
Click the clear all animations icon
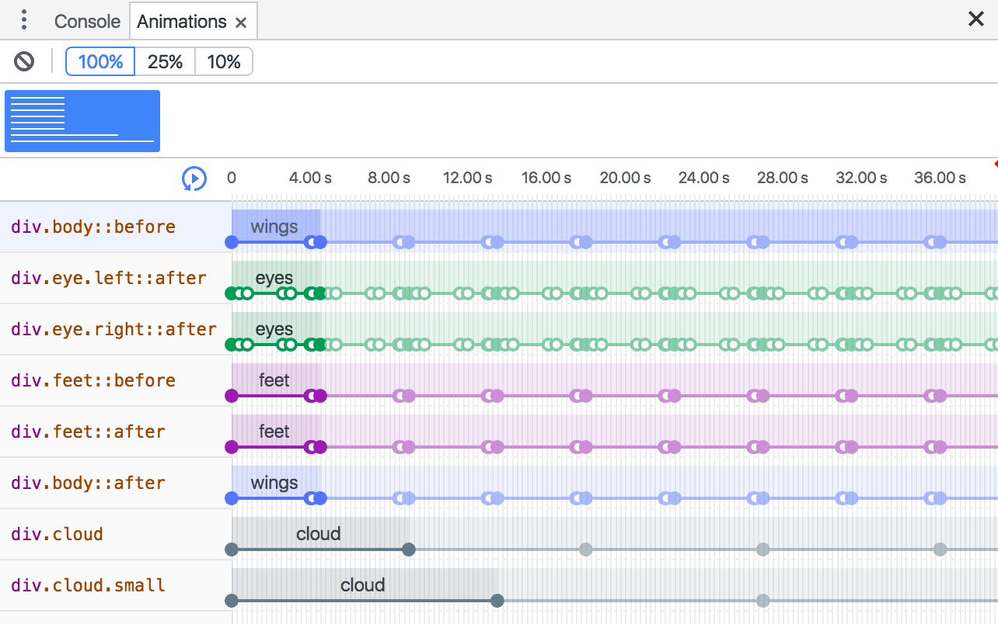pyautogui.click(x=23, y=61)
